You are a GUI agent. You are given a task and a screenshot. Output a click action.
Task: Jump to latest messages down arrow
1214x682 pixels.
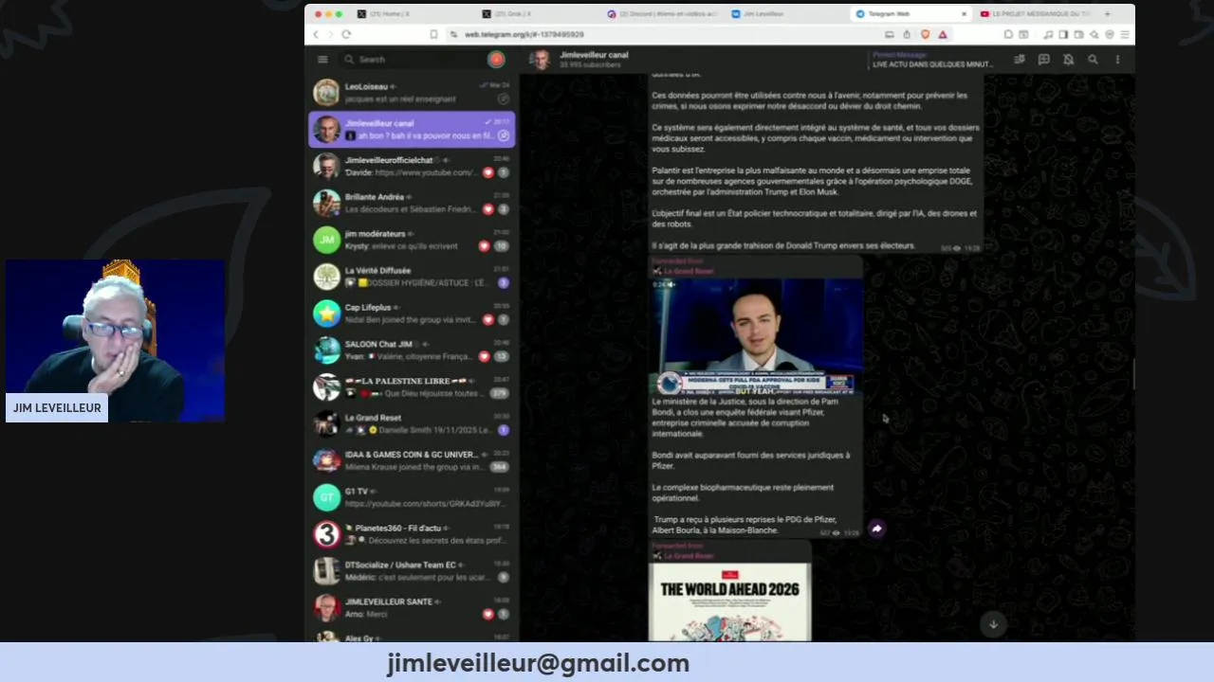click(x=993, y=623)
